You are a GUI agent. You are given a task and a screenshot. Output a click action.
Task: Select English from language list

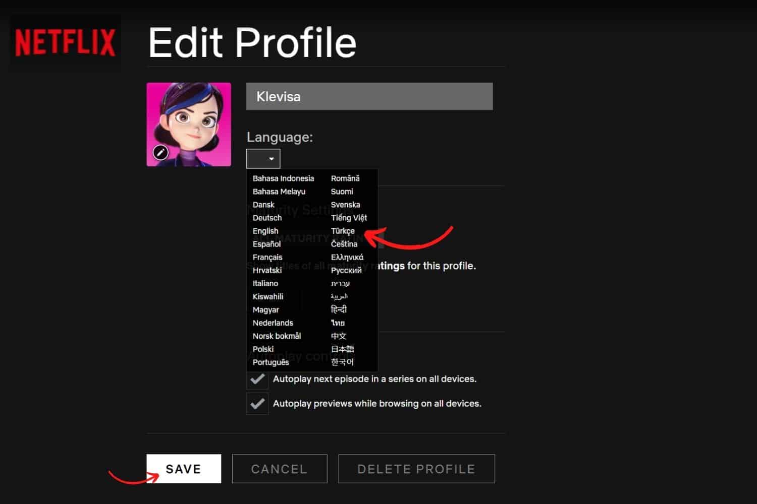[x=265, y=231]
